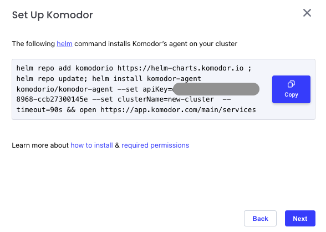Click the helm-charts.komodor.io URL in the command
This screenshot has height=232, width=326.
pyautogui.click(x=180, y=68)
